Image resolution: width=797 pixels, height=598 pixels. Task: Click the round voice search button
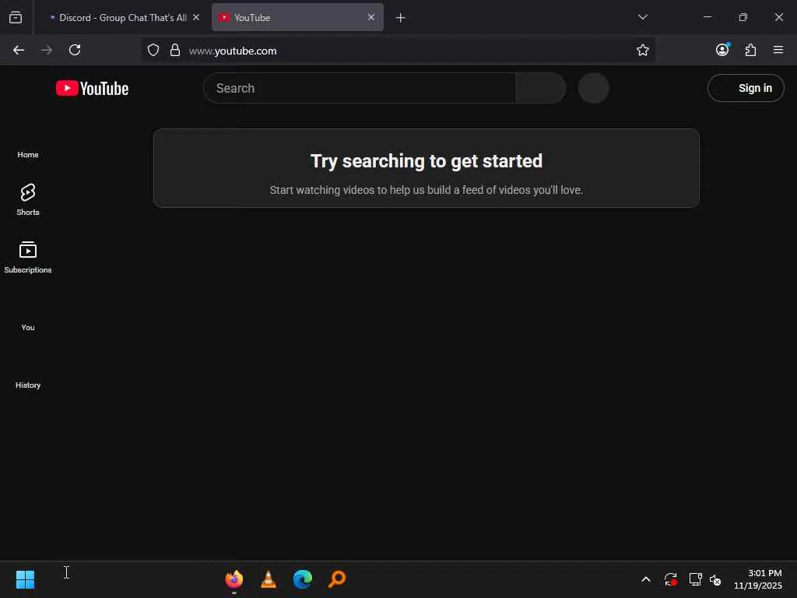coord(593,88)
